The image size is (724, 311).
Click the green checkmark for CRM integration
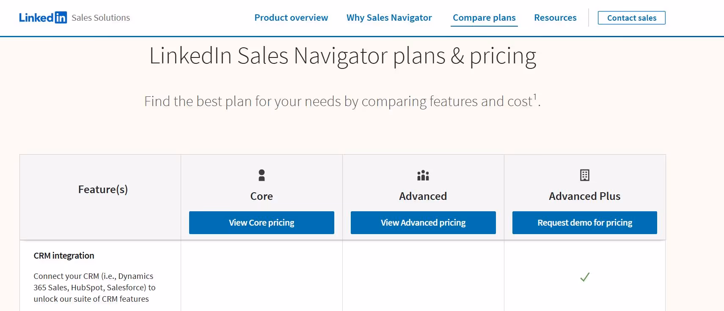584,277
